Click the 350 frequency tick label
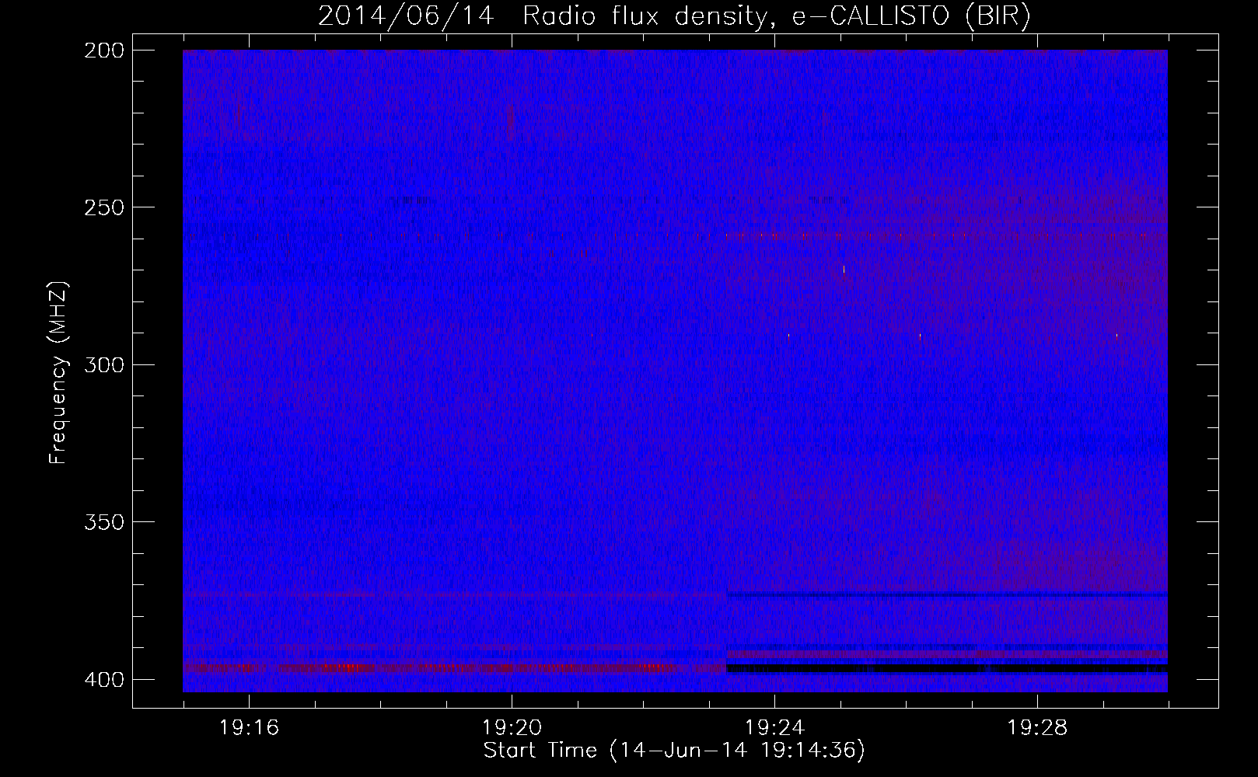1258x777 pixels. click(x=104, y=522)
